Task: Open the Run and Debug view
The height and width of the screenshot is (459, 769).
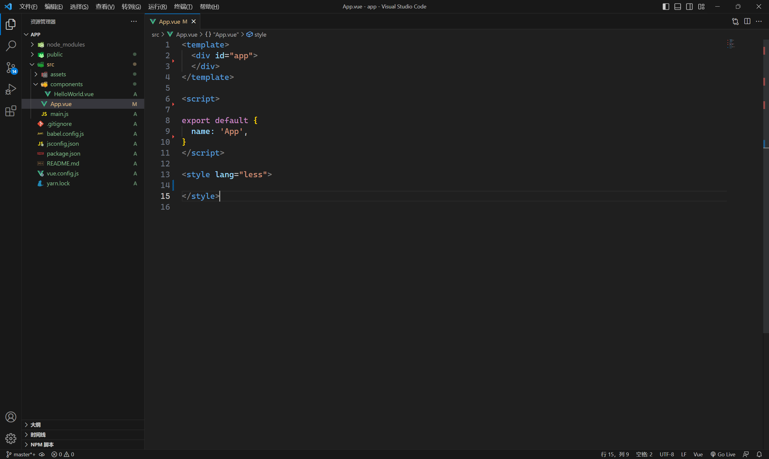Action: coord(11,89)
